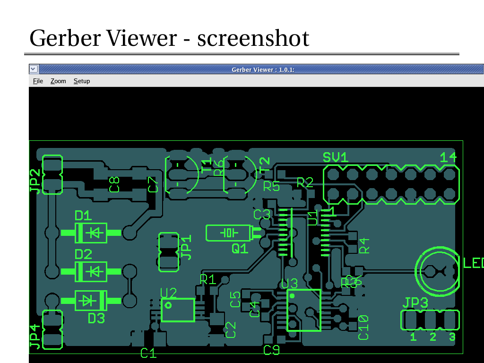Click the Q1 label text
This screenshot has height=363, width=484.
[x=240, y=249]
